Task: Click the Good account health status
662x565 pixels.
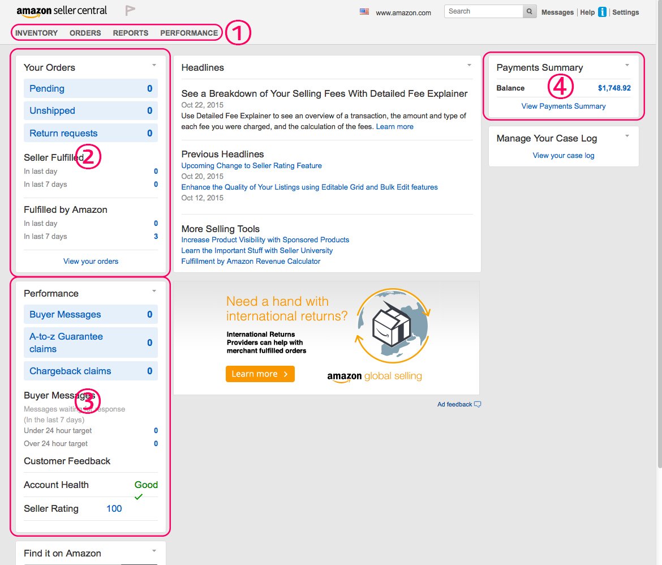Action: pyautogui.click(x=146, y=485)
